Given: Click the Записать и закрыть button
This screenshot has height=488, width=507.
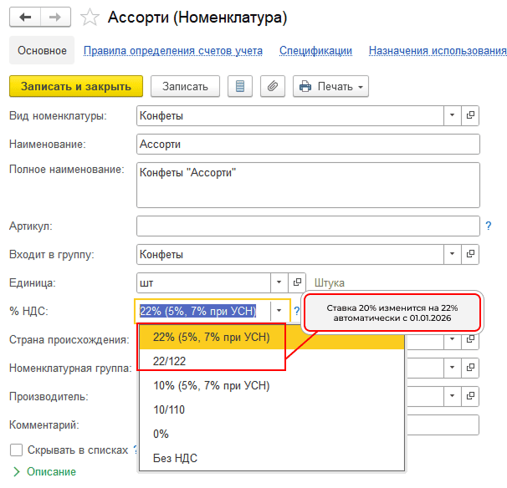Looking at the screenshot, I should [76, 86].
